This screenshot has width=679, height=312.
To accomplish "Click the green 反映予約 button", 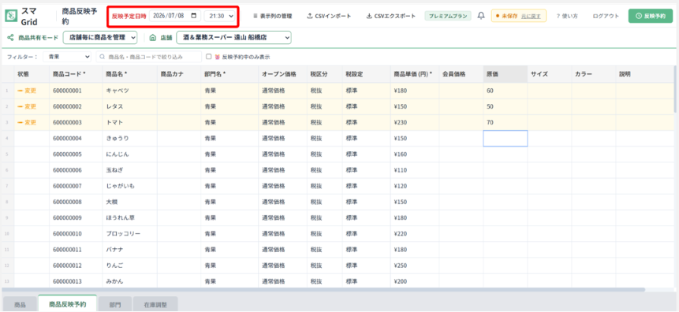I will pyautogui.click(x=651, y=16).
